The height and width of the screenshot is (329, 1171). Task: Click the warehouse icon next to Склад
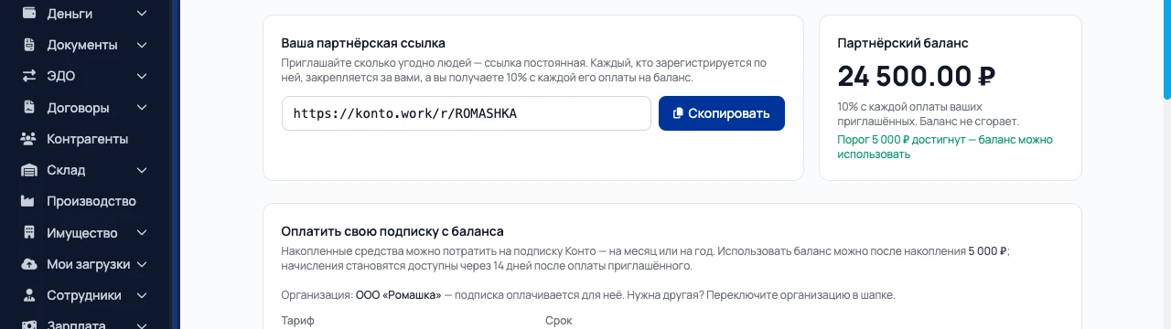tap(29, 170)
